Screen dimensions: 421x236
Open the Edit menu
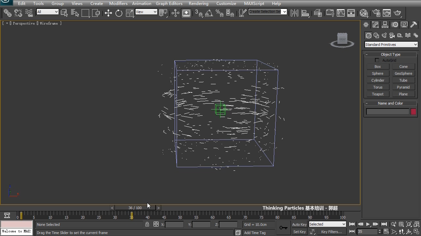point(22,3)
